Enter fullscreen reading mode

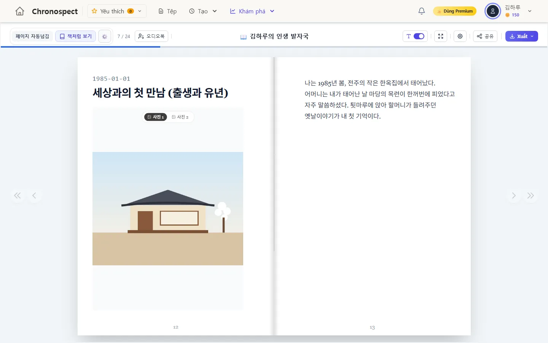point(441,36)
